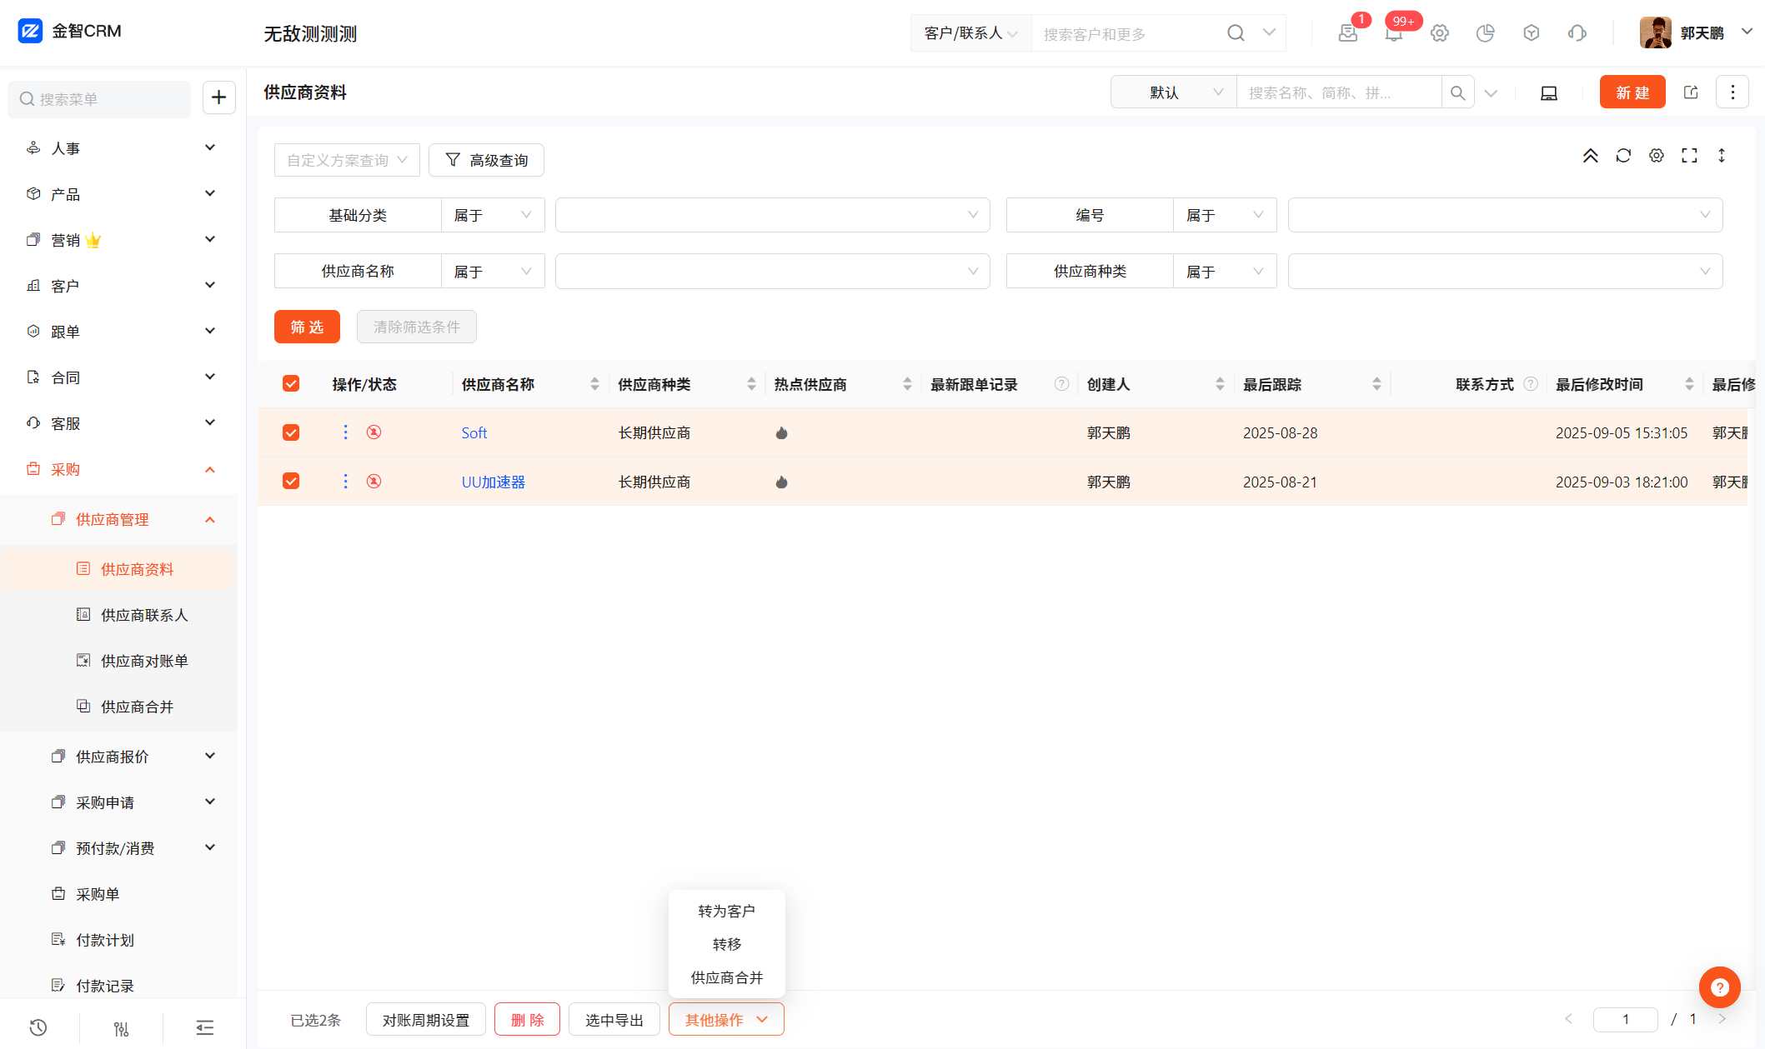Click the hot supplier flame icon for Soft
1765x1049 pixels.
(781, 432)
